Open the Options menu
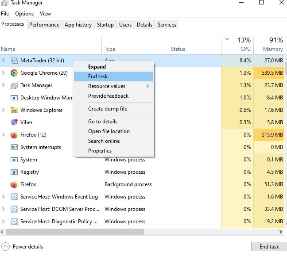Viewport: 287px width, 256px height. click(x=24, y=14)
